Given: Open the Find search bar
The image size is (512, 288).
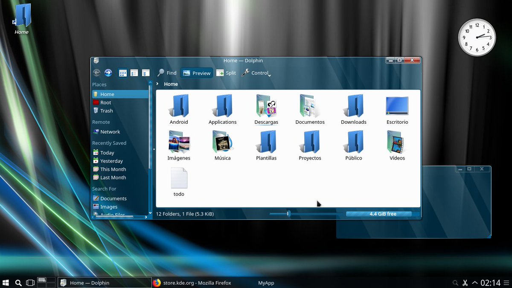Looking at the screenshot, I should (167, 73).
